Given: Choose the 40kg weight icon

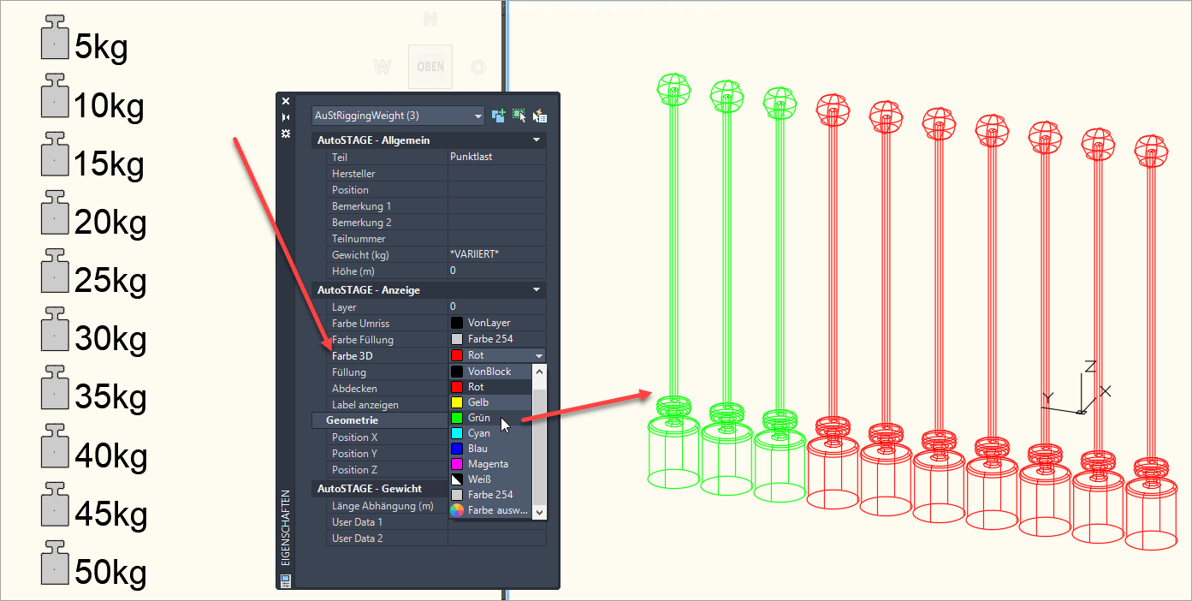Looking at the screenshot, I should coord(55,444).
